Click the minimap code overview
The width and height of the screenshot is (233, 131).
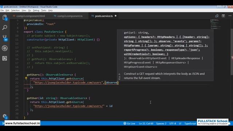(216, 24)
